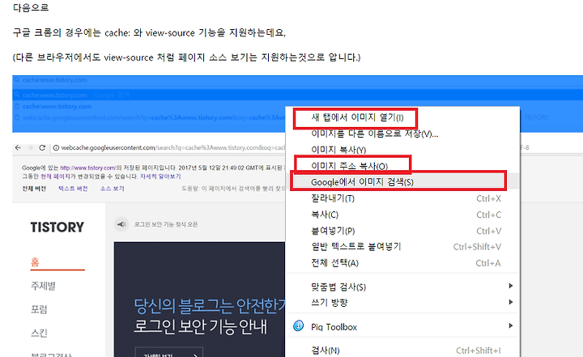Click the browser forward arrow
The width and height of the screenshot is (583, 357).
coord(30,147)
